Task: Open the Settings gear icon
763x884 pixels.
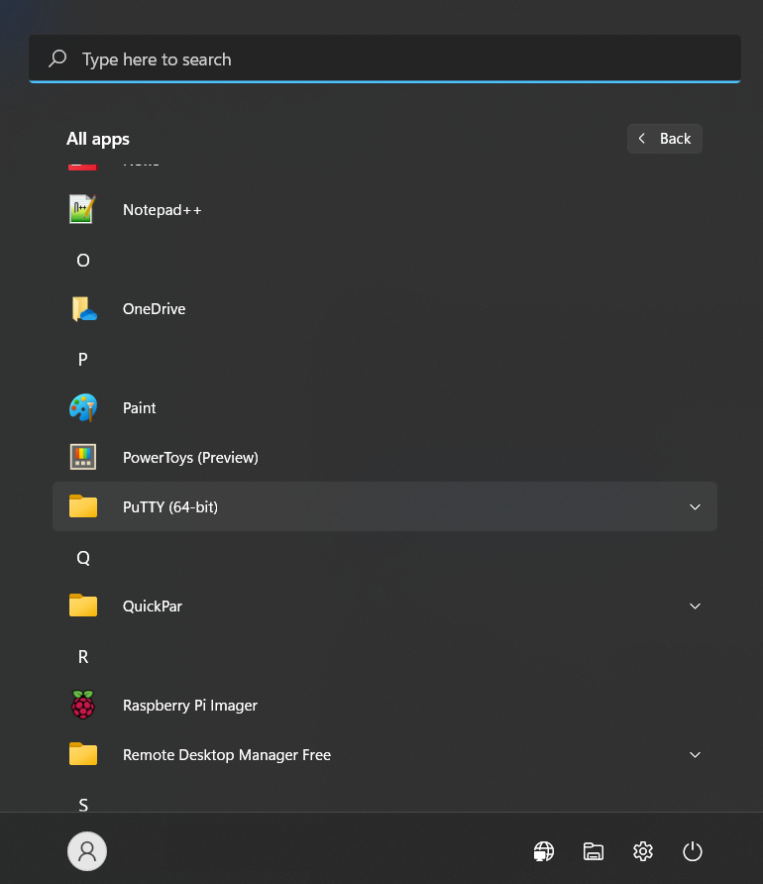Action: click(x=643, y=851)
